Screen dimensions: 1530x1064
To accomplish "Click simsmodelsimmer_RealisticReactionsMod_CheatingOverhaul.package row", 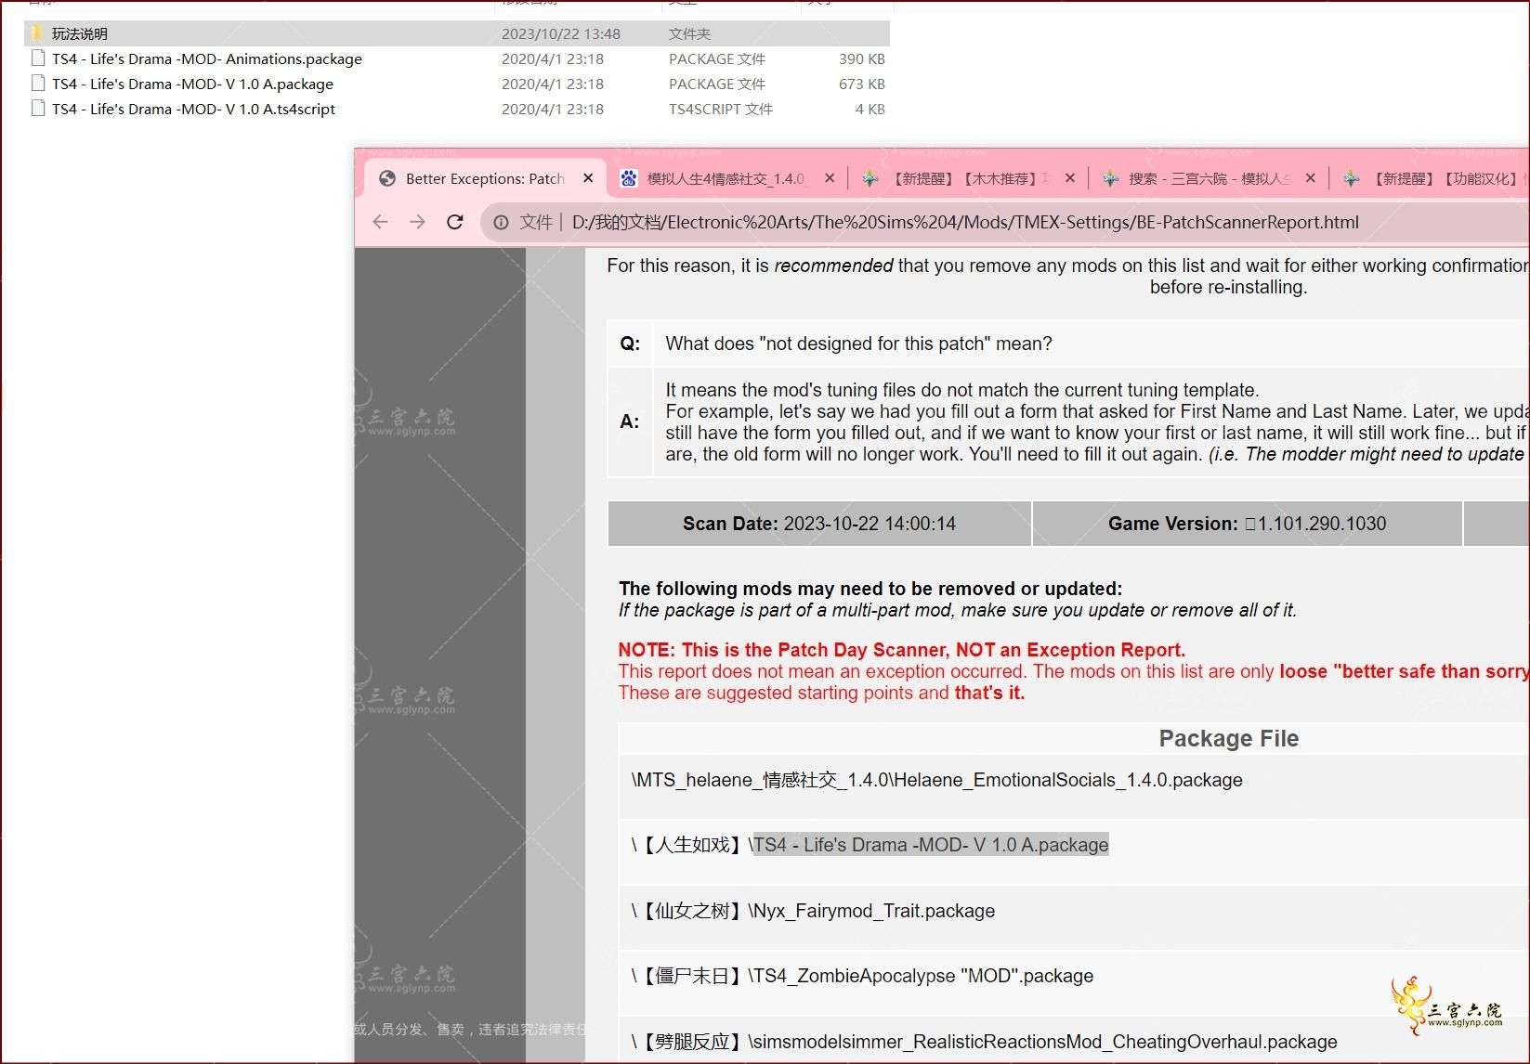I will [x=1074, y=1042].
